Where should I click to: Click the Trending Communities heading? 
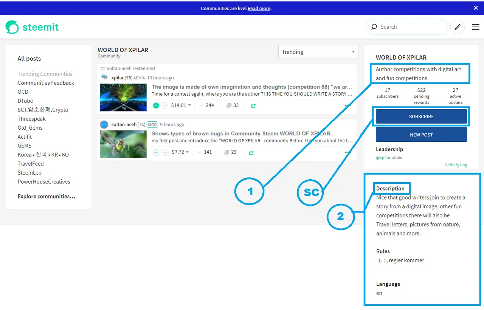[45, 74]
